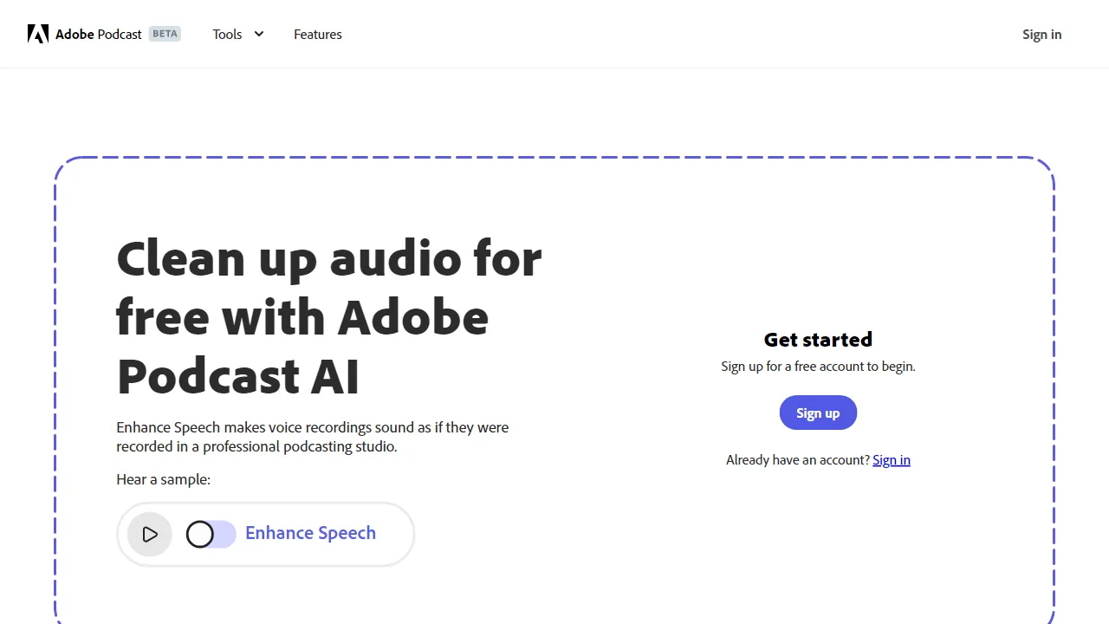This screenshot has height=624, width=1109.
Task: Click the 'Enhance Speech makes voice recordings' paragraph
Action: pos(313,437)
